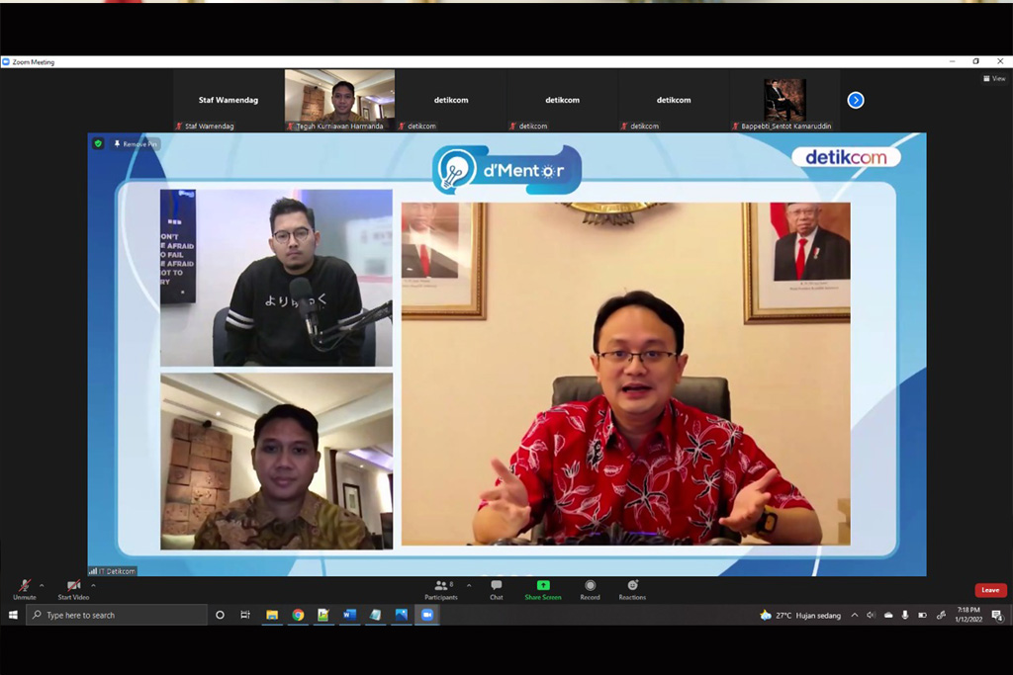Open the volume control in system tray
Screen dimensions: 1013x675
871,616
